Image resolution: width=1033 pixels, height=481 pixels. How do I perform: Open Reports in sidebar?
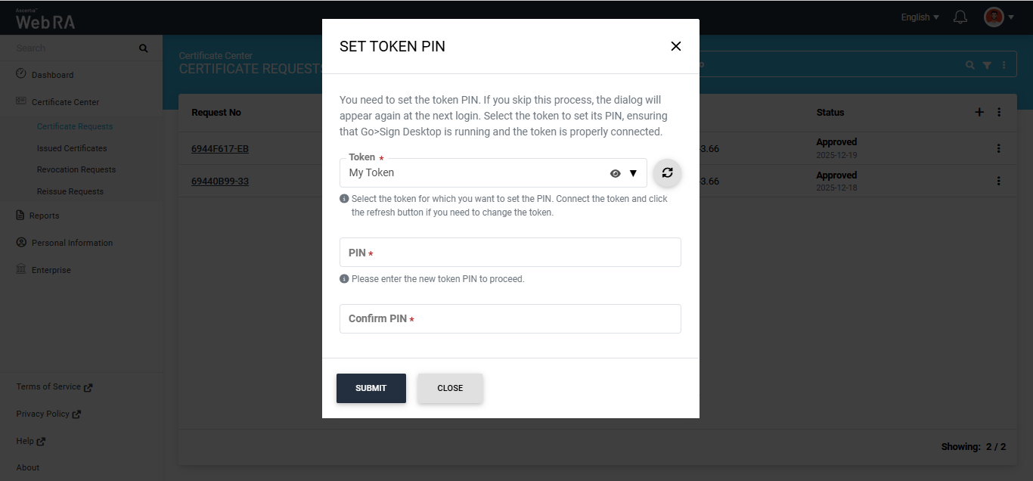click(x=44, y=216)
